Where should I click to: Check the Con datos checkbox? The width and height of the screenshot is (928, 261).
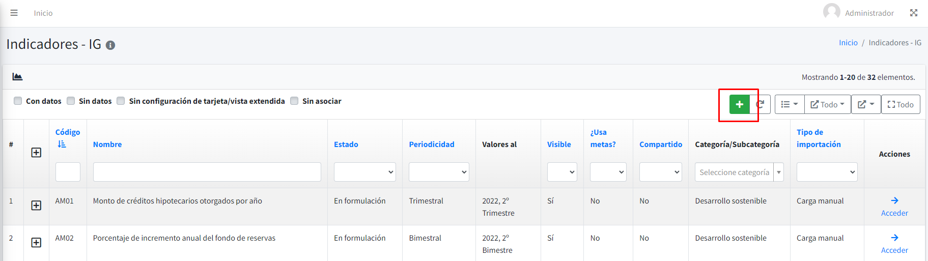(x=18, y=101)
